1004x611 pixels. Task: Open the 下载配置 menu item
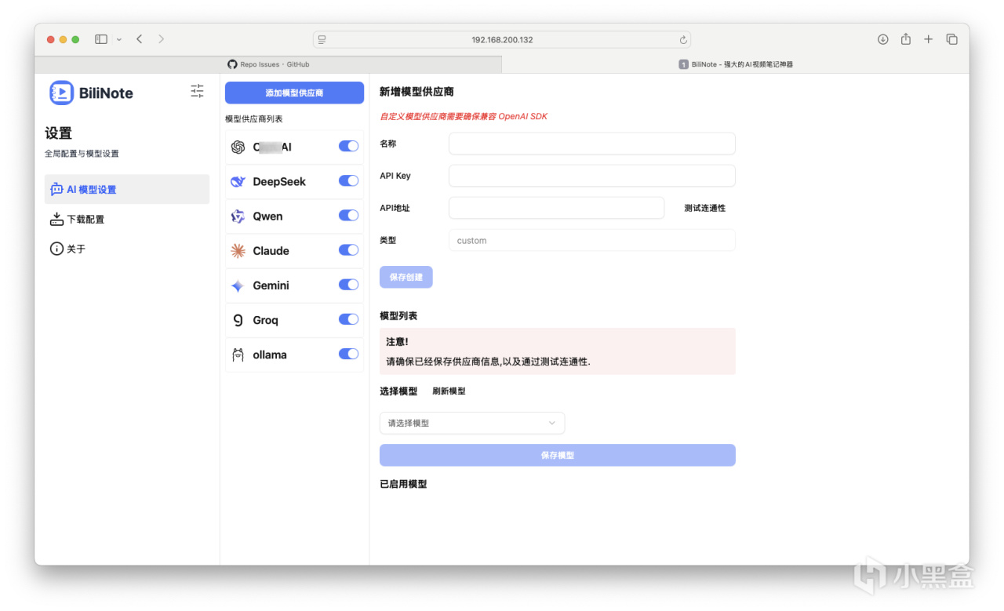[x=127, y=219]
